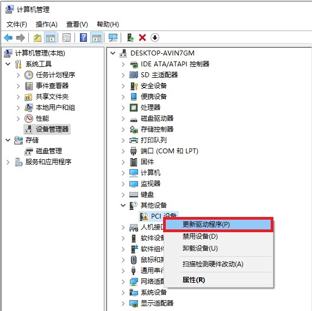Viewport: 312px width, 311px height.
Task: Expand the 服务和应用程序 node
Action: (x=8, y=162)
